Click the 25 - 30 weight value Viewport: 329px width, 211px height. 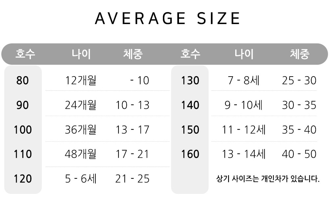[x=299, y=81]
